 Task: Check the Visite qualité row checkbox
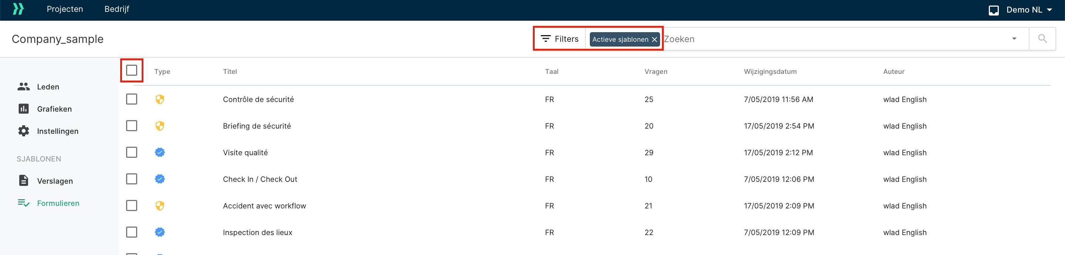point(132,153)
